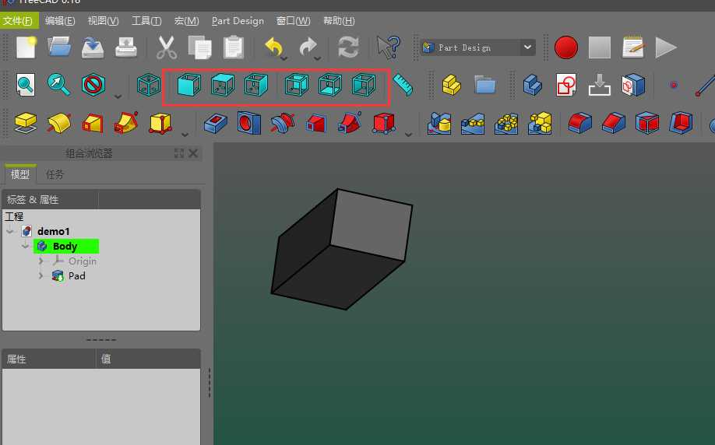Set left view cube icon
The width and height of the screenshot is (715, 445).
[364, 85]
